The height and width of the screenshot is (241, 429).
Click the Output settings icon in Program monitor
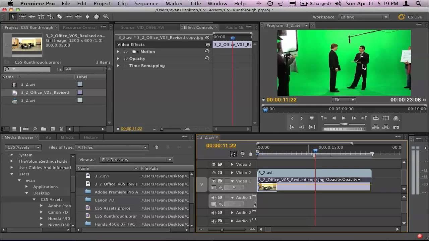pos(396,118)
